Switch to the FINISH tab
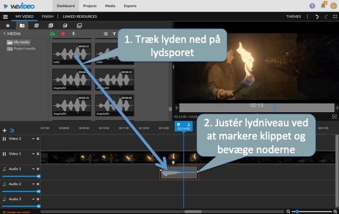 (x=48, y=16)
